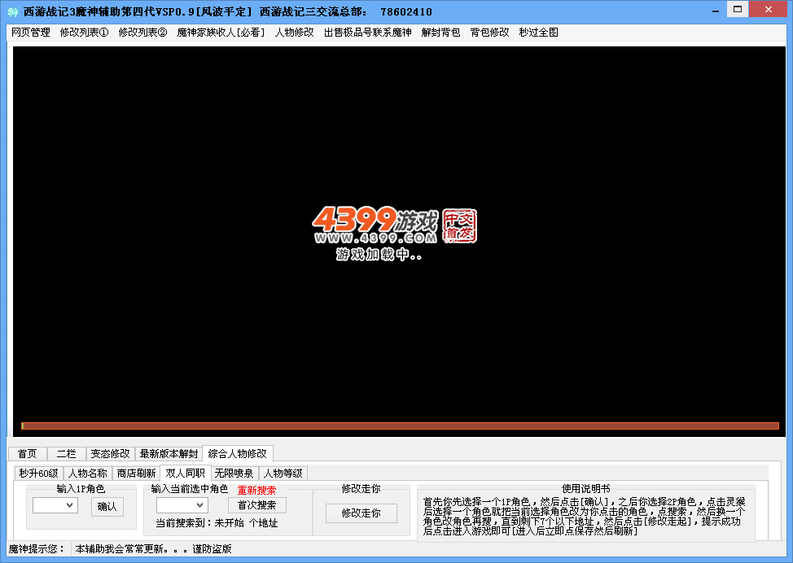793x563 pixels.
Task: Switch to the 人物名称 sub-tab
Action: pyautogui.click(x=87, y=474)
